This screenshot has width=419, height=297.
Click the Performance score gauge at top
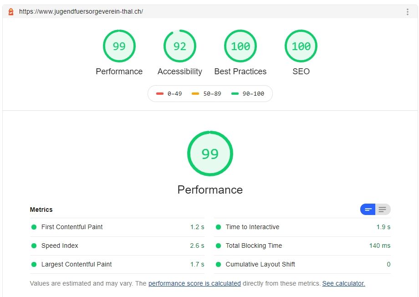(x=119, y=46)
